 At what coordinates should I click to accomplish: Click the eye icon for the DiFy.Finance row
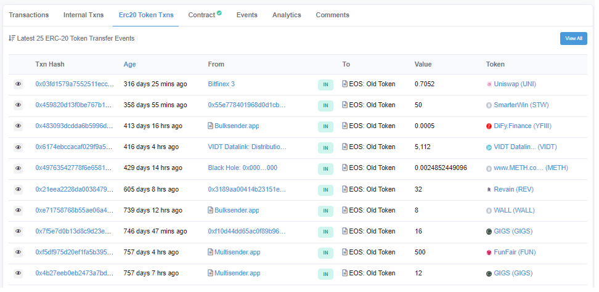[x=18, y=126]
